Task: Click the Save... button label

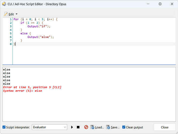Action: pos(115,127)
